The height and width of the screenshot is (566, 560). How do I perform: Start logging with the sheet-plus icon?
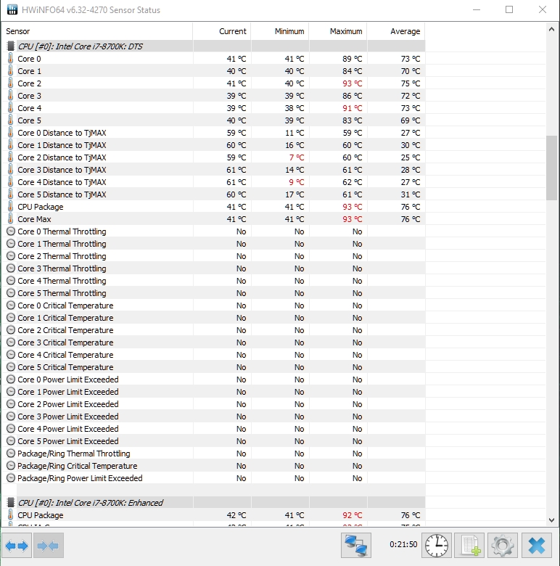coord(471,545)
